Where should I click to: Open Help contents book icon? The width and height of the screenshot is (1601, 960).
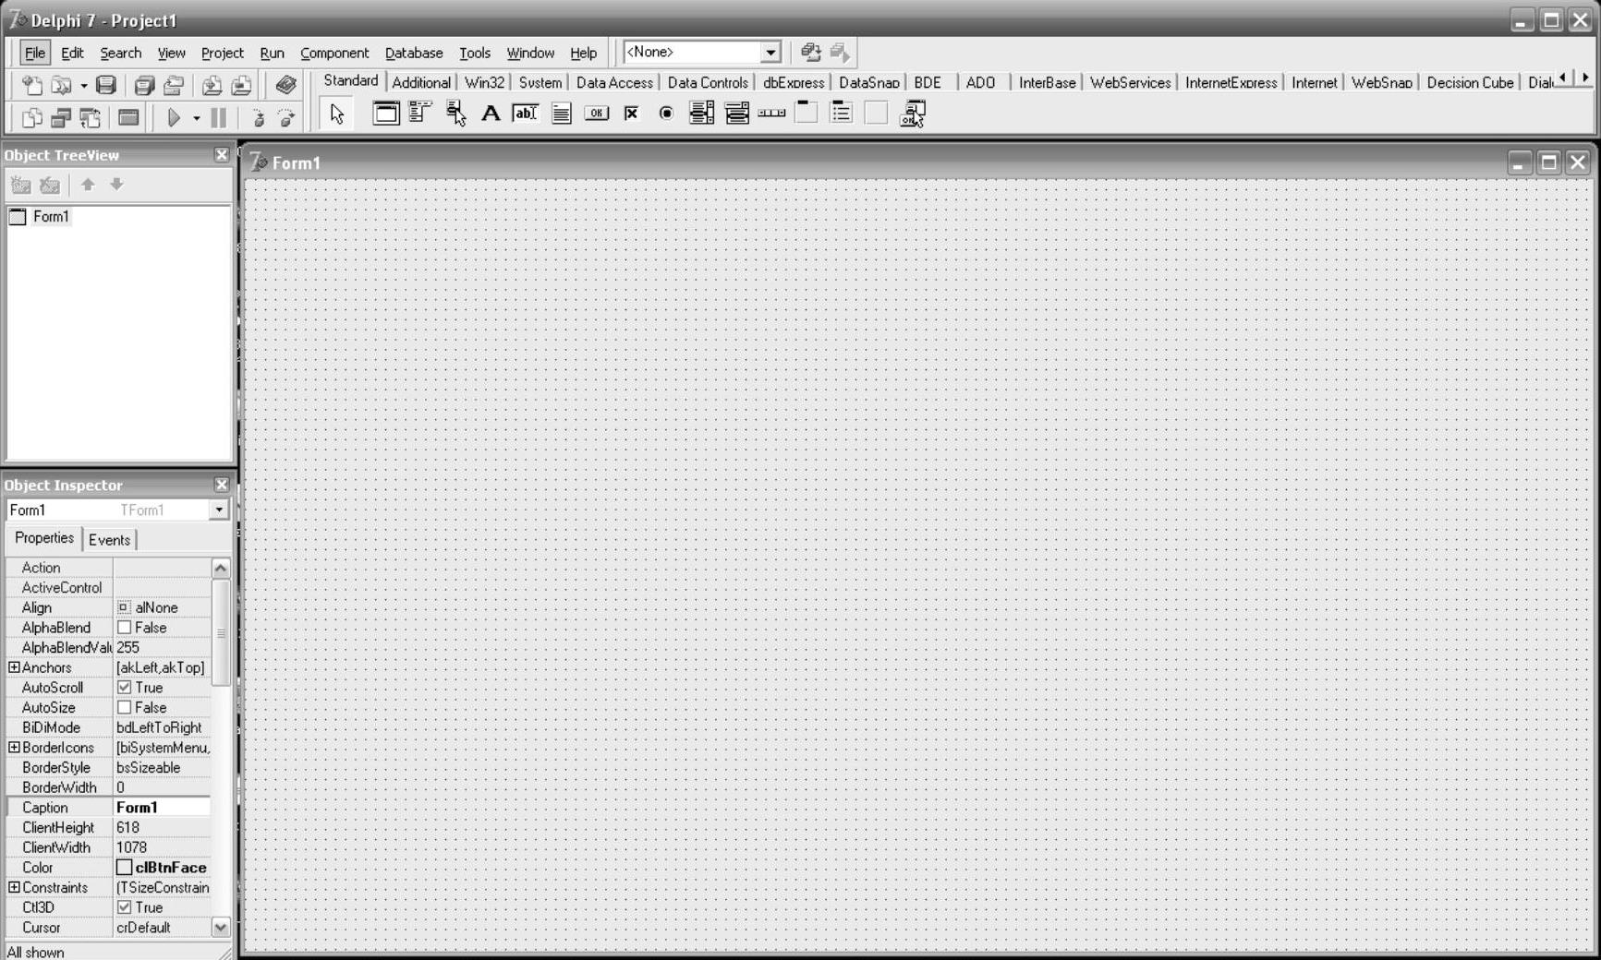[285, 86]
